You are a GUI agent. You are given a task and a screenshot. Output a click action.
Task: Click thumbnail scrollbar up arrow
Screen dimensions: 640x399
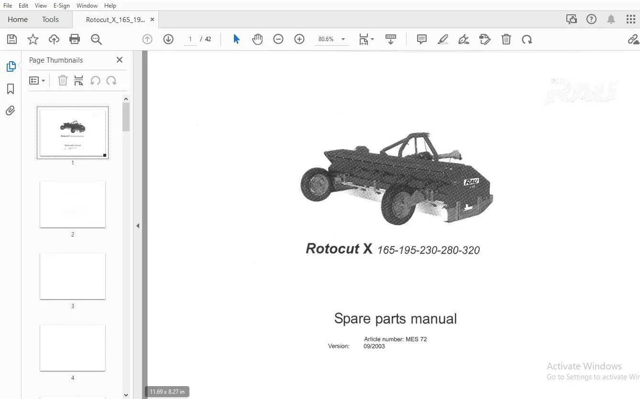126,99
